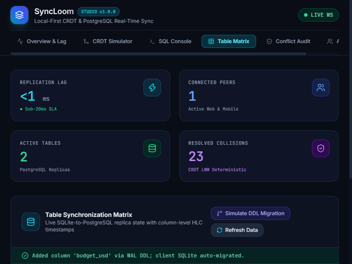This screenshot has height=264, width=352.
Task: Select the Table Matrix tab
Action: (229, 41)
